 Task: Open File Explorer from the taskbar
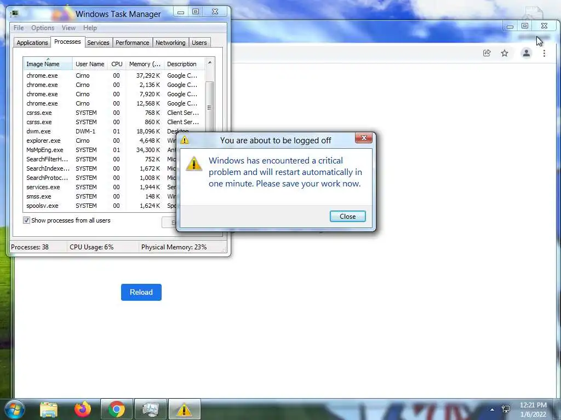point(49,409)
